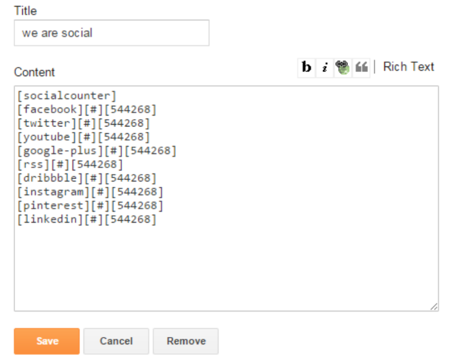Image resolution: width=453 pixels, height=360 pixels.
Task: Insert a blockquote using the quote marks icon
Action: 361,67
